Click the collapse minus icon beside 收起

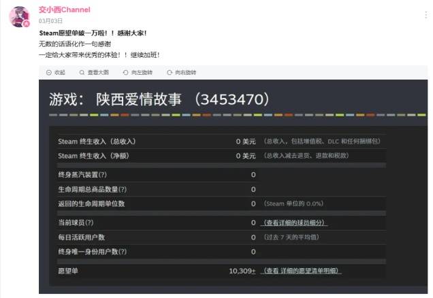49,73
